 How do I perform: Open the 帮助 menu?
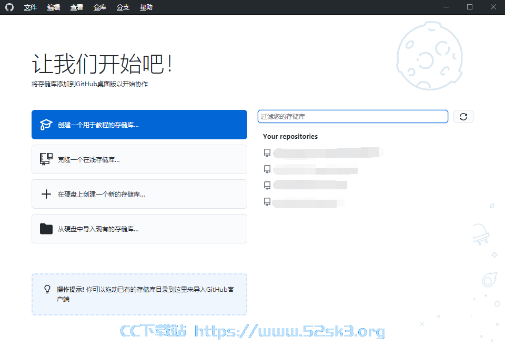tap(146, 7)
